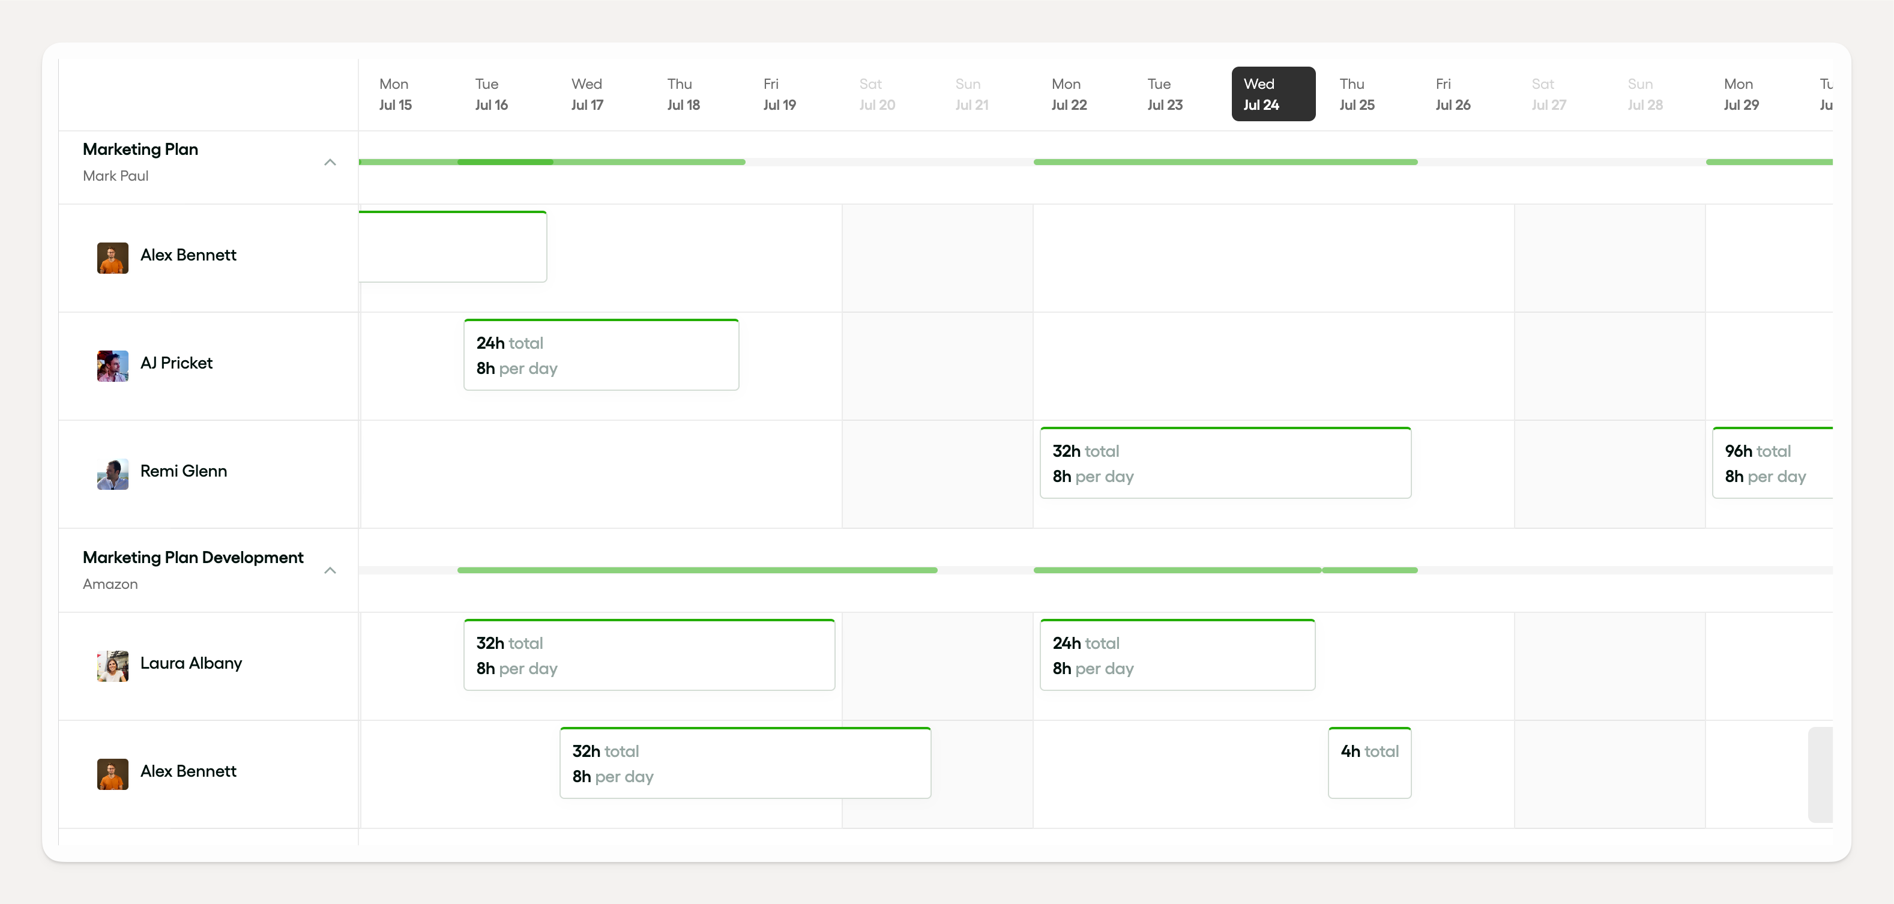Open Remi Glenn's 96h total allocation block
This screenshot has height=904, width=1894.
pyautogui.click(x=1772, y=464)
